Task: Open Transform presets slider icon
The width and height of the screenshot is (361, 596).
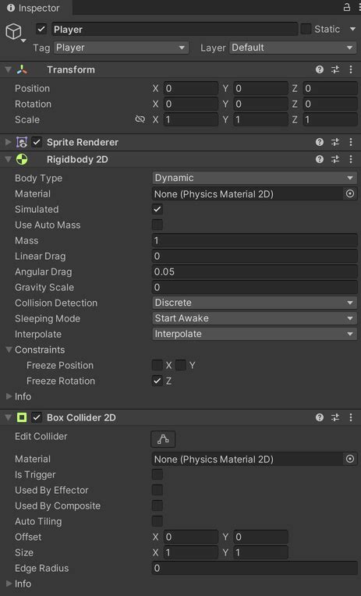Action: pos(335,69)
